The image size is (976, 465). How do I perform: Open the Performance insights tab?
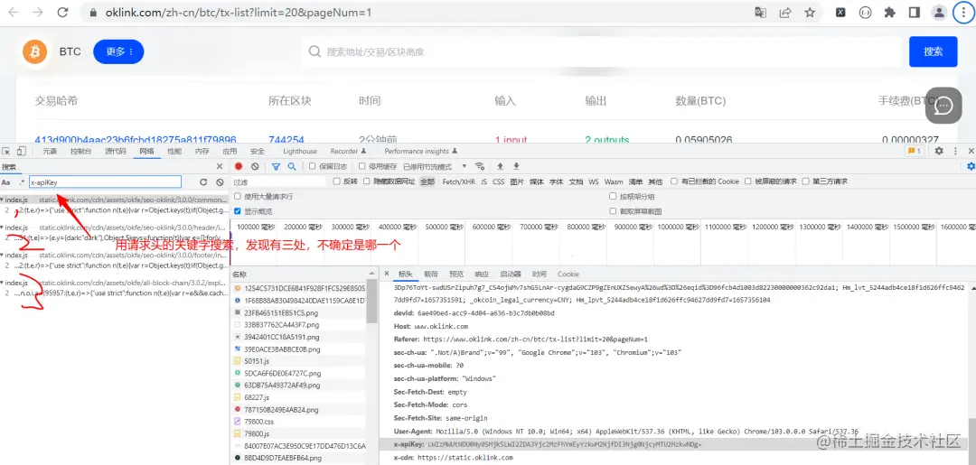[421, 151]
